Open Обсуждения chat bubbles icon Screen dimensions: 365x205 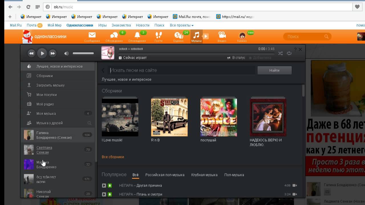[x=114, y=35]
